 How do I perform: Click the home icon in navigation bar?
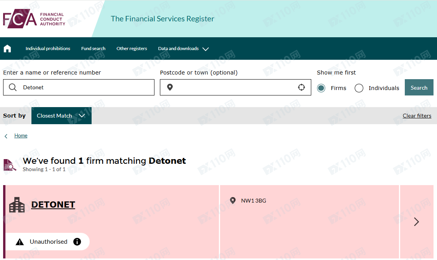point(7,49)
